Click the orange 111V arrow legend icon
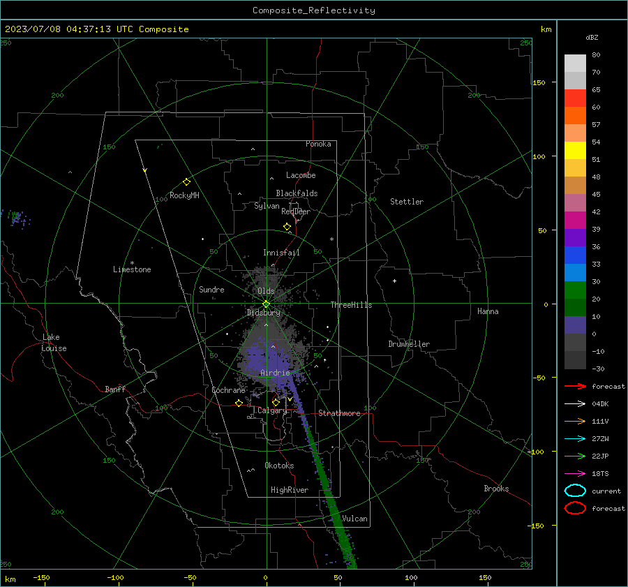Viewport: 628px width, 587px height. (x=575, y=421)
